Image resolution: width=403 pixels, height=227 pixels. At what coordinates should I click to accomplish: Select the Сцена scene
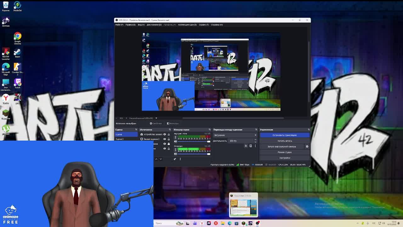(126, 135)
